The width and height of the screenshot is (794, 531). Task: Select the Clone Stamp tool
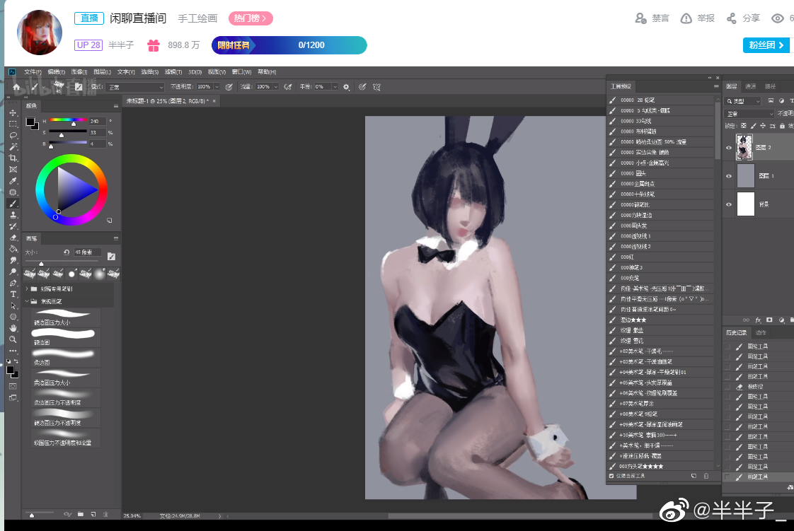13,215
